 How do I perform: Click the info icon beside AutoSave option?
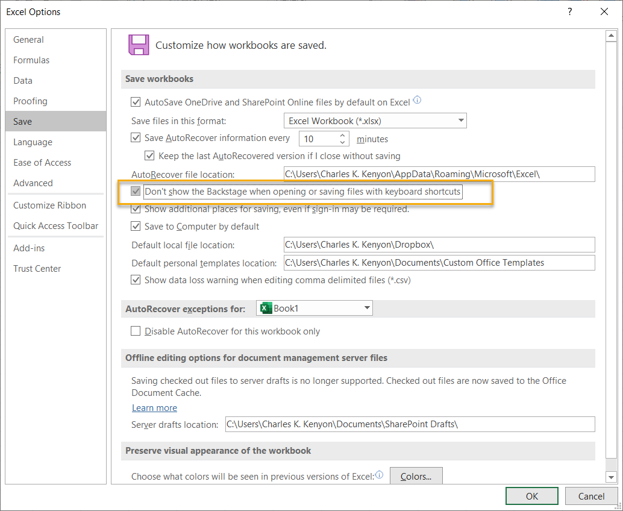point(417,100)
